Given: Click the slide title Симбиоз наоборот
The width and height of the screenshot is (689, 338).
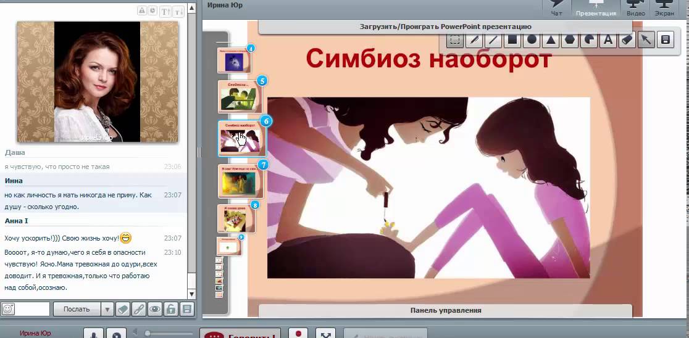Looking at the screenshot, I should pyautogui.click(x=428, y=59).
